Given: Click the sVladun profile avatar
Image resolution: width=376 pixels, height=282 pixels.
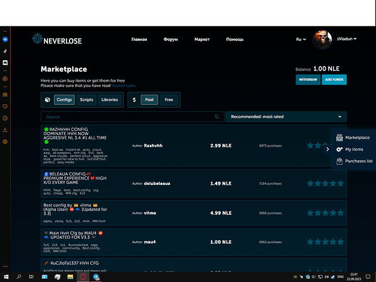Looking at the screenshot, I should pos(322,39).
